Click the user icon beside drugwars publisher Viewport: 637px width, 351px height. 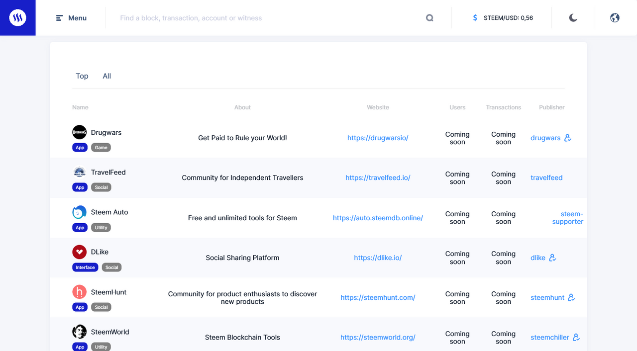[568, 138]
